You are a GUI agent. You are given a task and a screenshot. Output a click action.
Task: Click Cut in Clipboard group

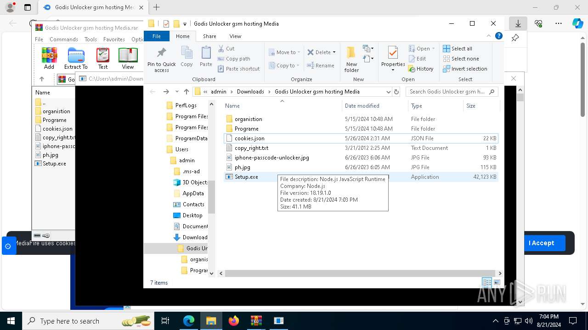point(226,49)
